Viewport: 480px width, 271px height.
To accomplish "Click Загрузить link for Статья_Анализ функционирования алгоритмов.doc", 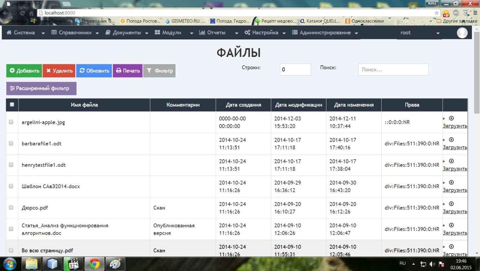I will (x=455, y=233).
